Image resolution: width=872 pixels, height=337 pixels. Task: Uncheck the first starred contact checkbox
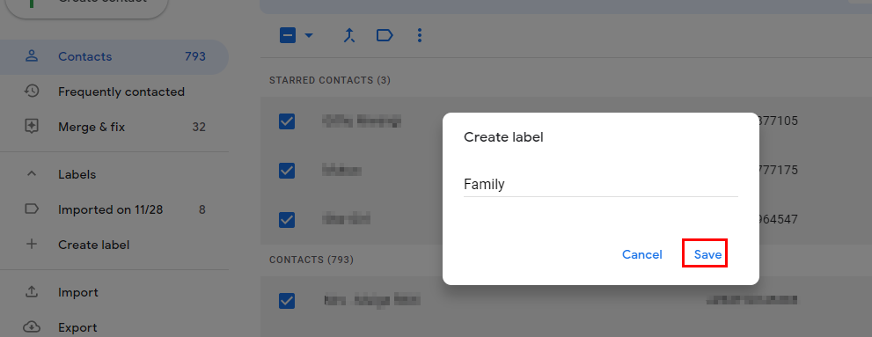point(287,121)
